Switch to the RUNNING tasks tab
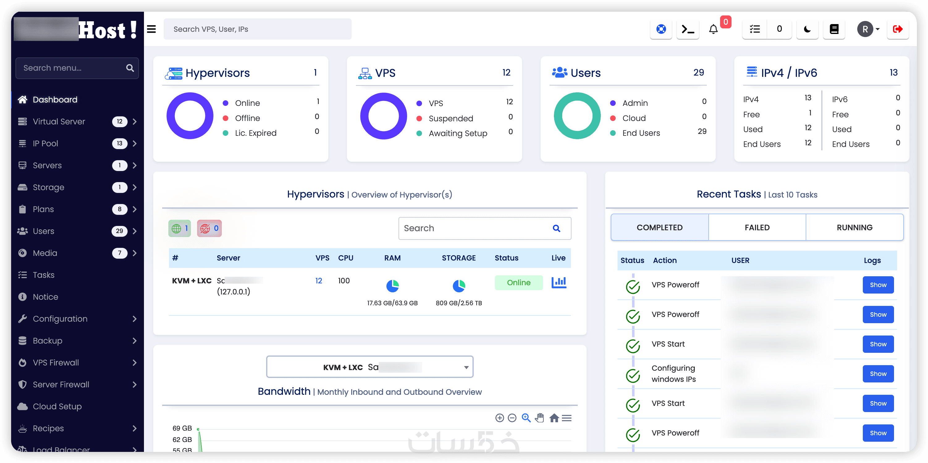The height and width of the screenshot is (463, 928). pyautogui.click(x=854, y=227)
